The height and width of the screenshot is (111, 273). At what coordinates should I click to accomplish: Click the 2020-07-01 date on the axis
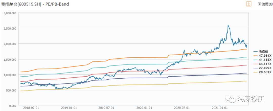tap(182, 108)
